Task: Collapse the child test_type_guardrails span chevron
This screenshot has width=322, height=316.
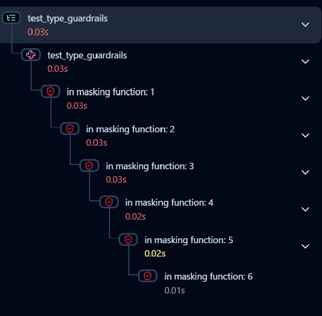Action: point(305,62)
